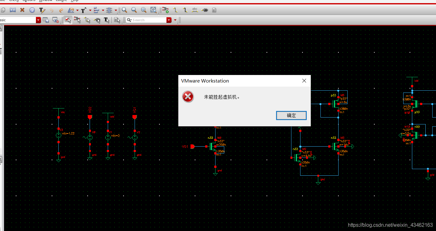Close the VMware Workstation dialog
This screenshot has height=231, width=436.
point(304,81)
